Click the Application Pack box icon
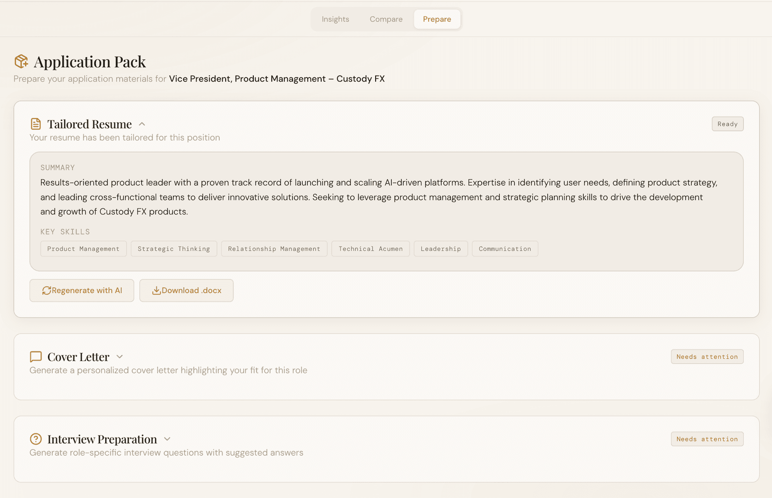Viewport: 772px width, 498px height. click(21, 61)
